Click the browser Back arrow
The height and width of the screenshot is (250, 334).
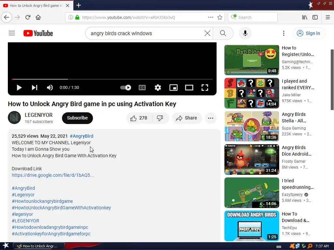tap(7, 17)
